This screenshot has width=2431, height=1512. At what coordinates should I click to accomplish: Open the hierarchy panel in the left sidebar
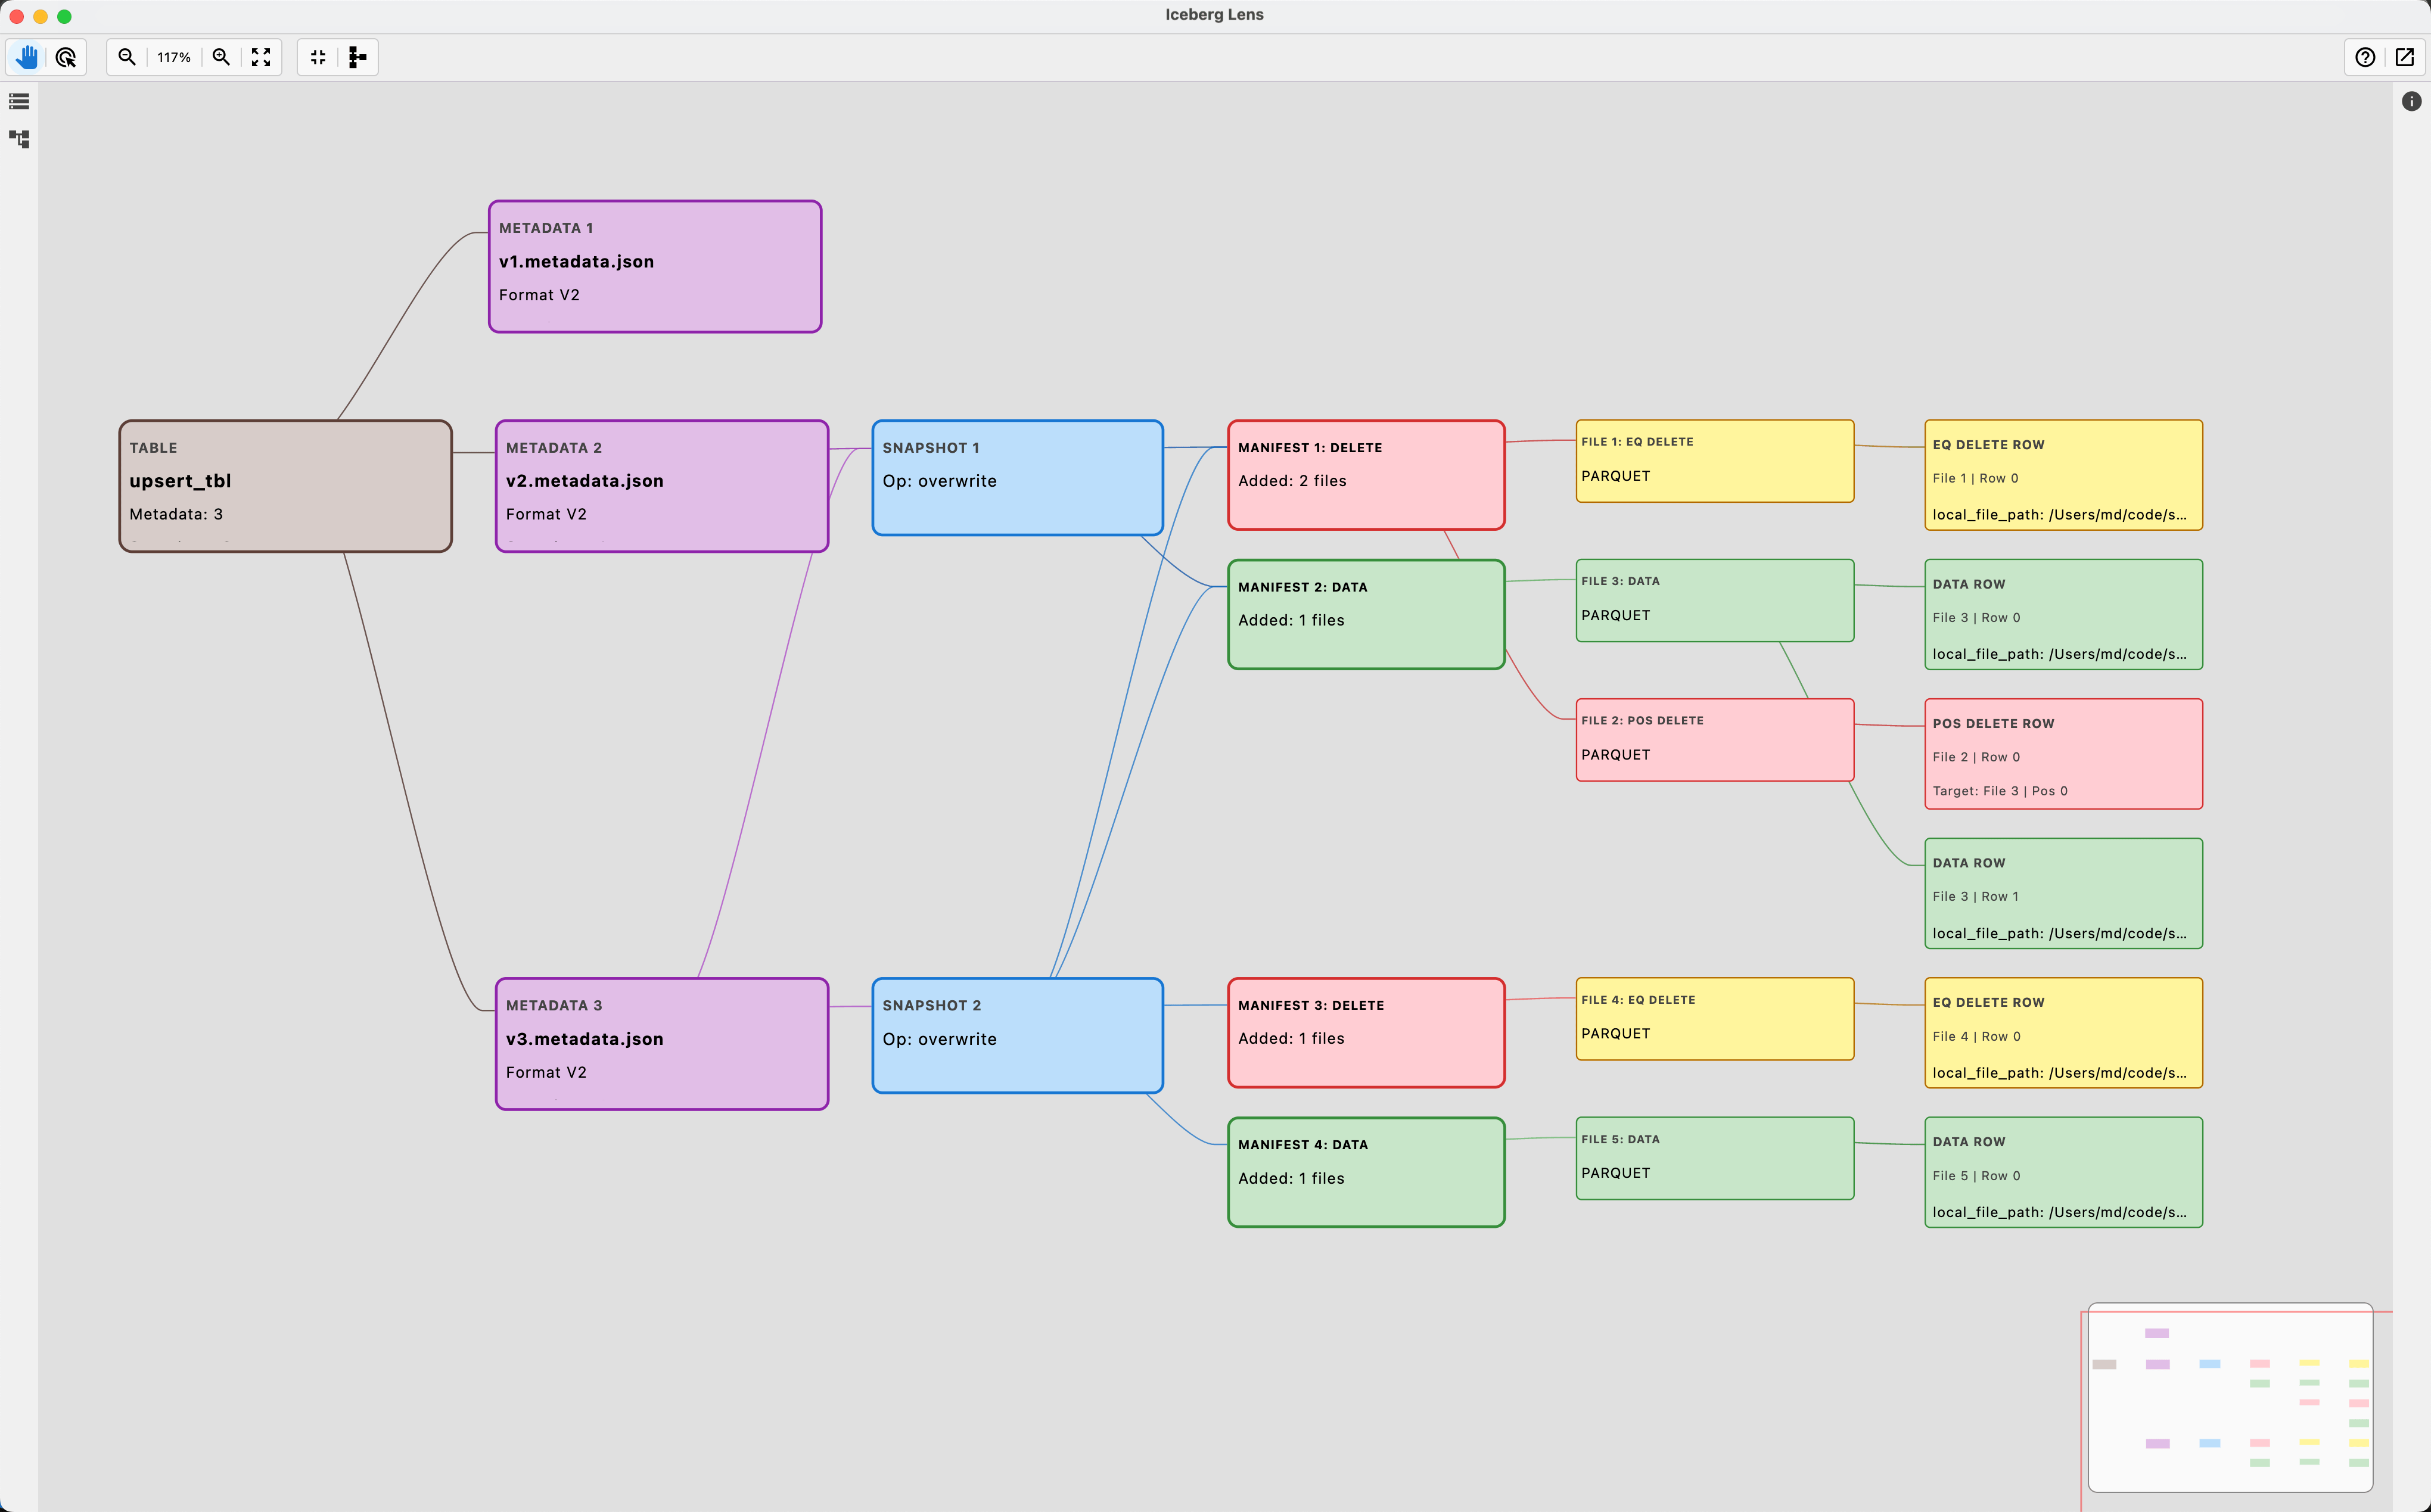pos(19,139)
